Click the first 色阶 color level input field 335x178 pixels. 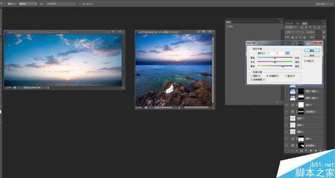pos(271,53)
